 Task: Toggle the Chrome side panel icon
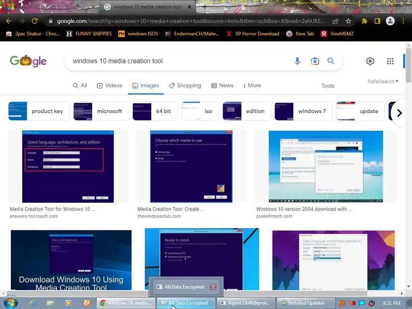click(377, 21)
